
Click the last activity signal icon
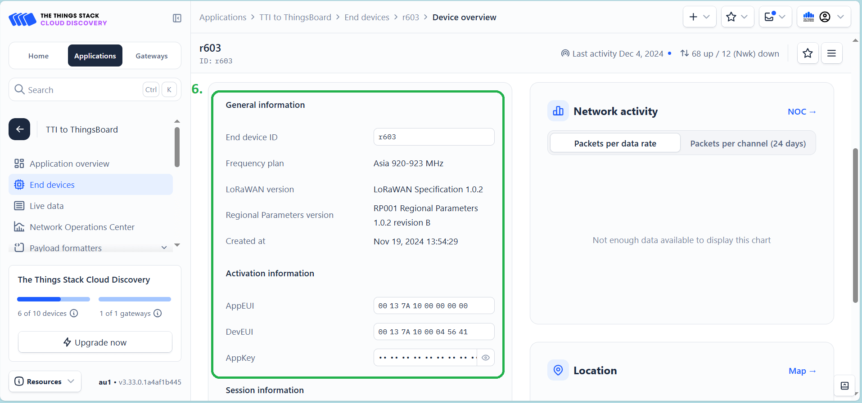pyautogui.click(x=565, y=53)
